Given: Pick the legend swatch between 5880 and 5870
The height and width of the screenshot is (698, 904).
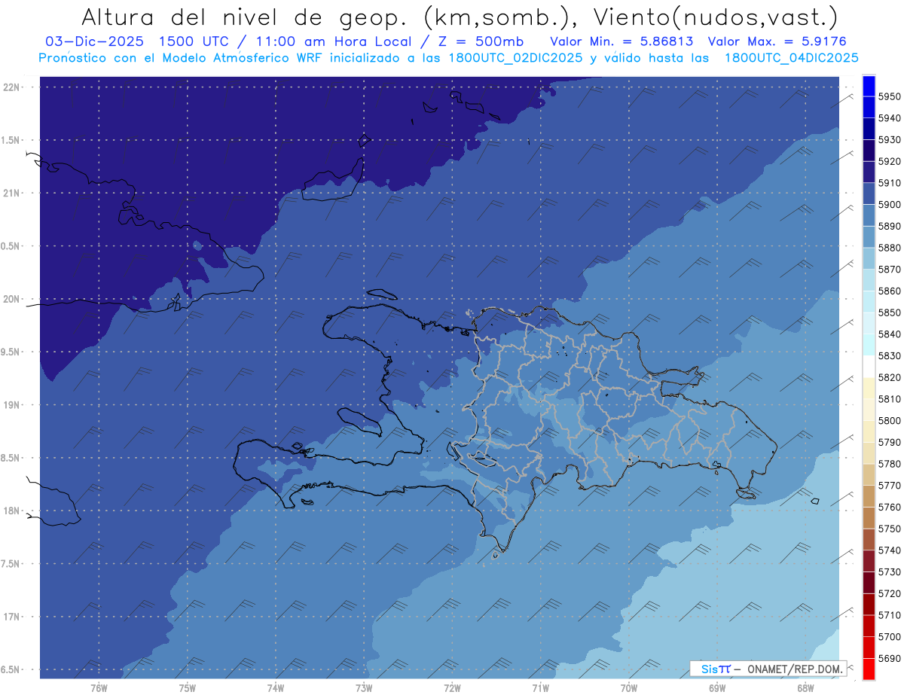Looking at the screenshot, I should coord(869,258).
